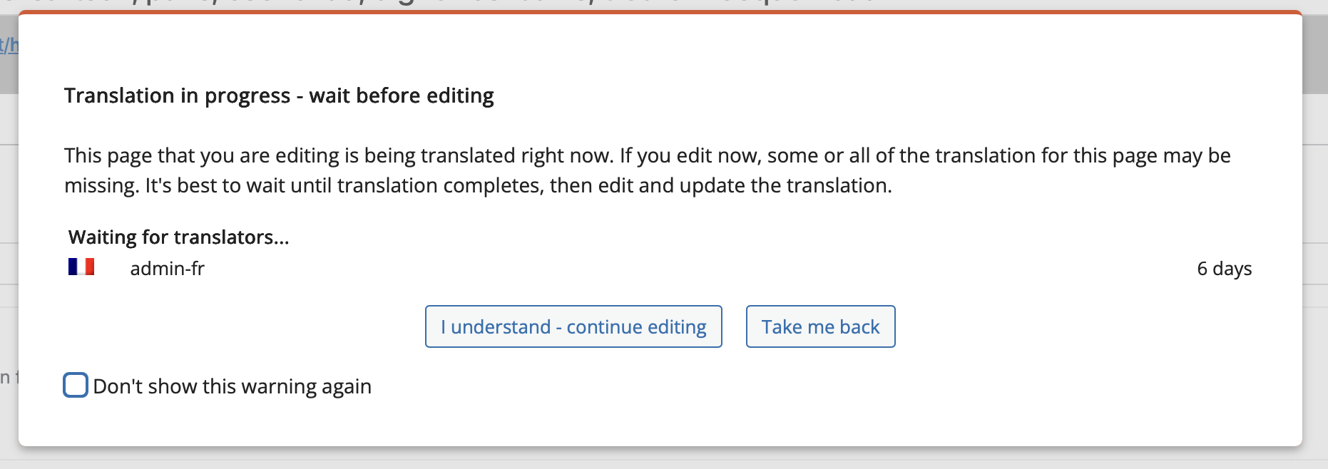Click the 'Waiting for translators...' label
Screen dimensions: 1328x469
179,237
